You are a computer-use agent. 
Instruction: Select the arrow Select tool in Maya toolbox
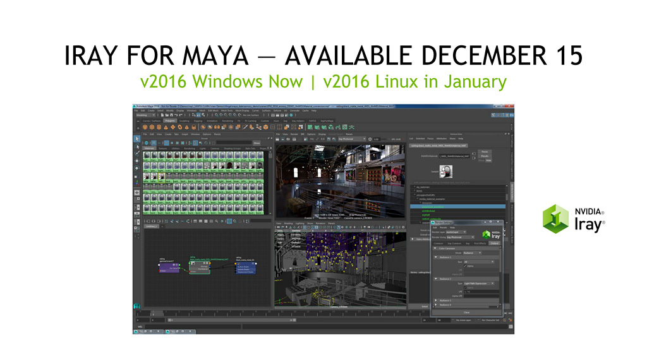click(x=137, y=139)
